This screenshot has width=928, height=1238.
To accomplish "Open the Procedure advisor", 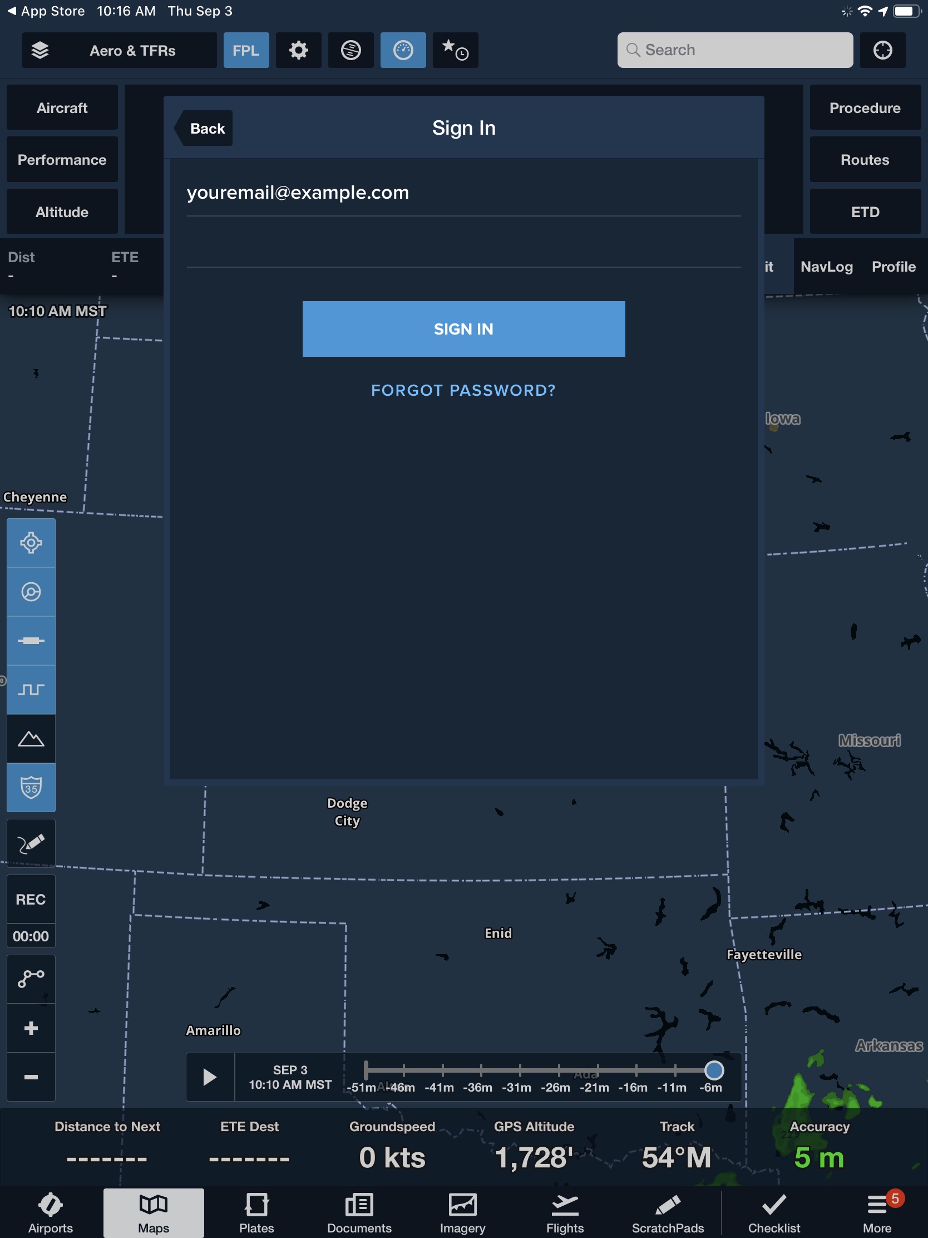I will pos(865,108).
